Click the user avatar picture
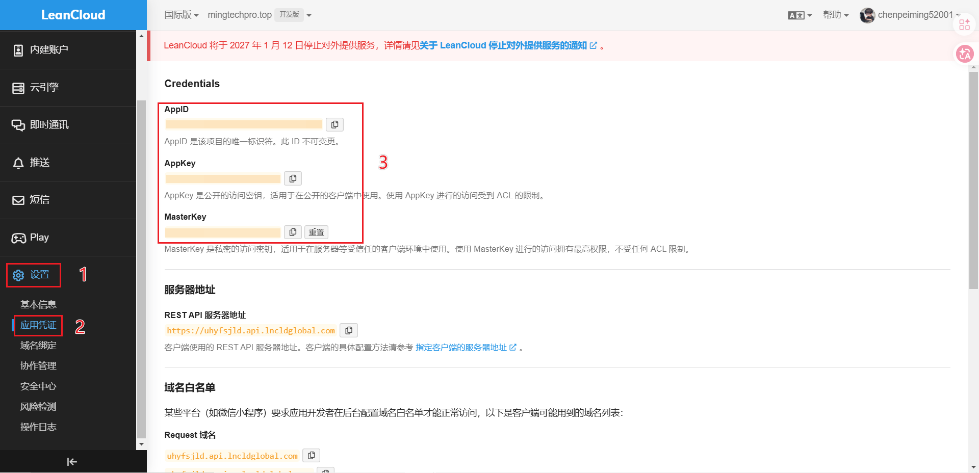979x473 pixels. (x=867, y=15)
